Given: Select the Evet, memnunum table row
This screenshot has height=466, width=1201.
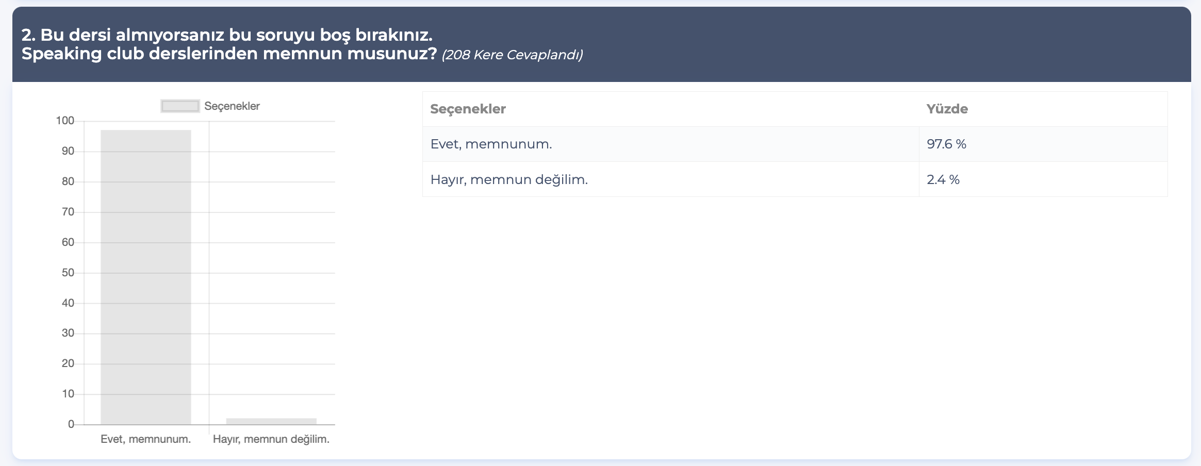Looking at the screenshot, I should tap(795, 144).
